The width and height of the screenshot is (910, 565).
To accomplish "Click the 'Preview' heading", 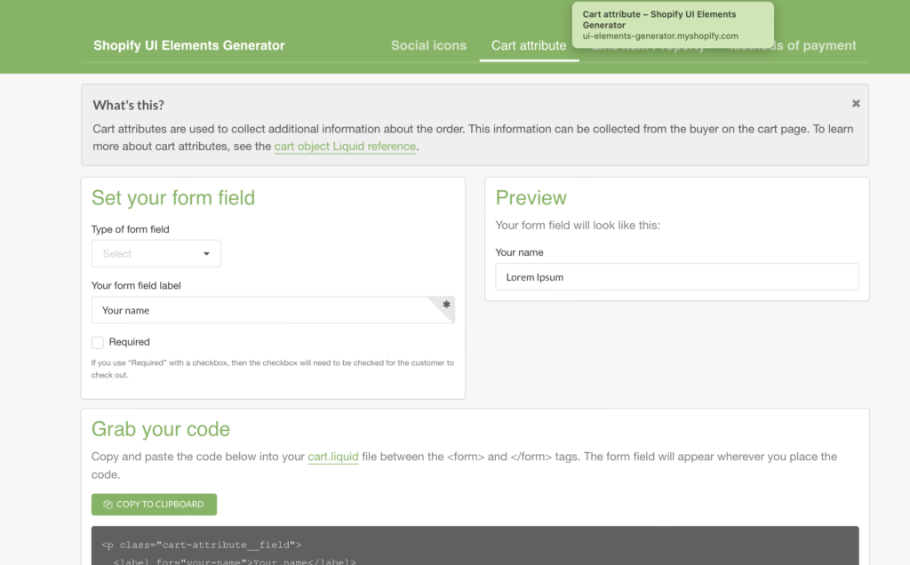I will click(x=531, y=198).
